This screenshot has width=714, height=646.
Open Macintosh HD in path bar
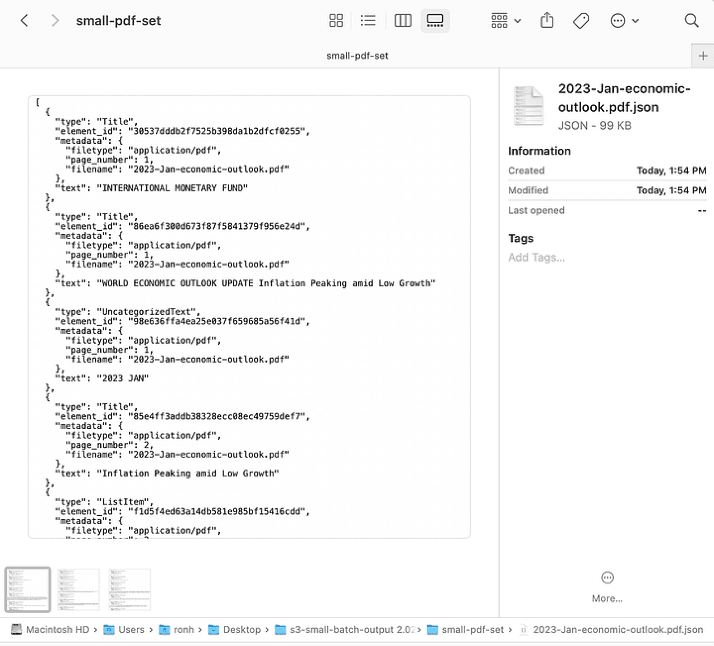click(57, 630)
